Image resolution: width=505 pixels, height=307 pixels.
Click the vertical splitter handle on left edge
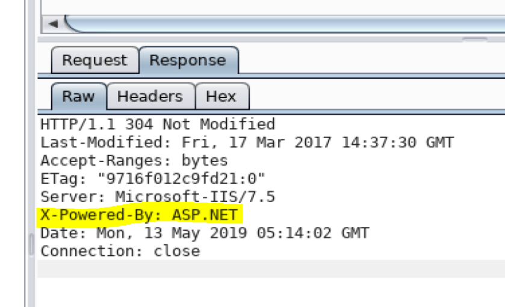pos(31,243)
